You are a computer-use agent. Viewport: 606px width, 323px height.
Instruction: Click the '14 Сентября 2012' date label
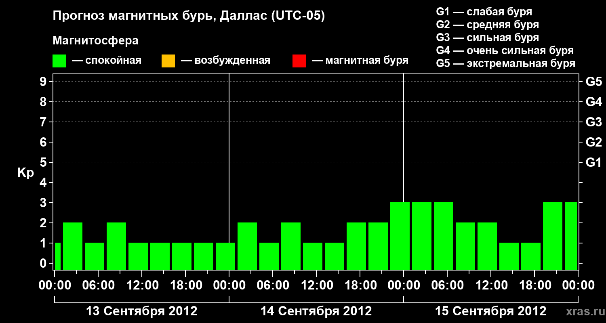click(x=316, y=311)
